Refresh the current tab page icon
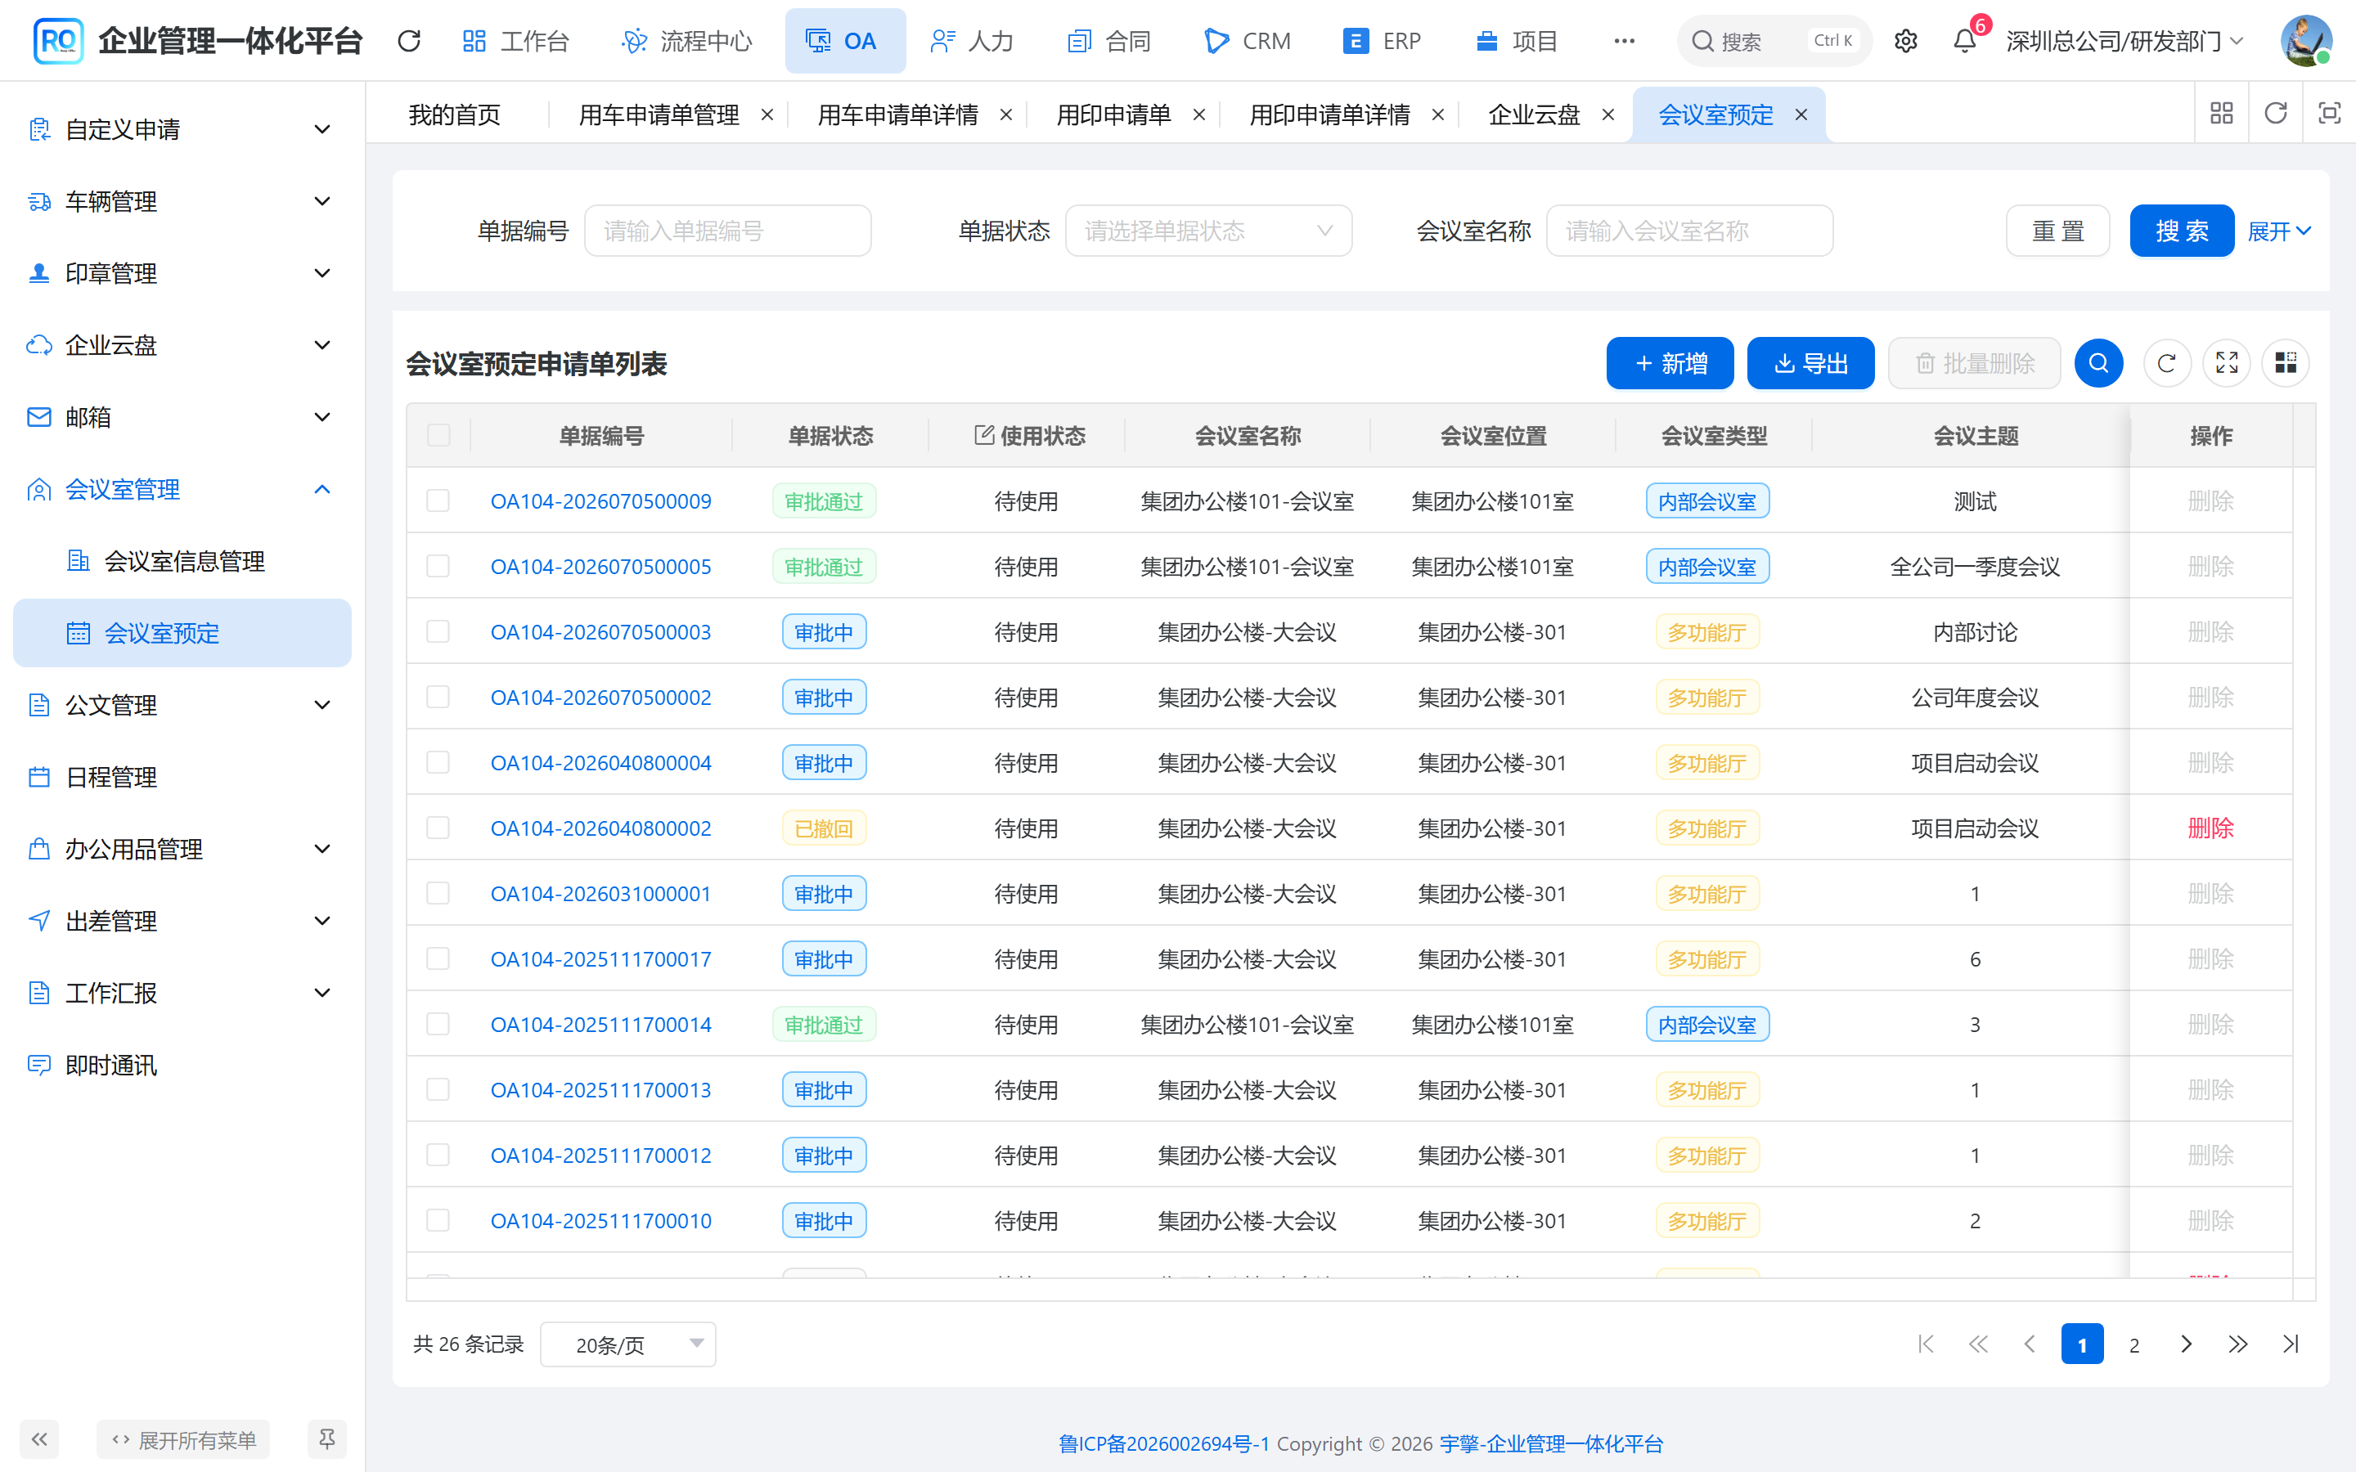Image resolution: width=2356 pixels, height=1472 pixels. click(2275, 114)
